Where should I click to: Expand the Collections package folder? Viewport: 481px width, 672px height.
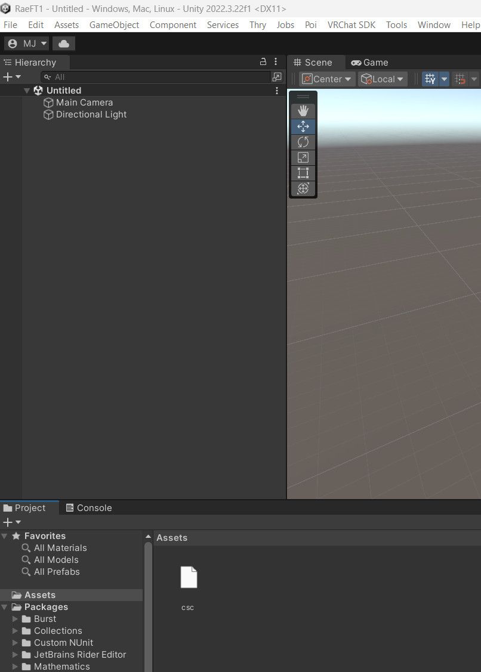tap(15, 631)
